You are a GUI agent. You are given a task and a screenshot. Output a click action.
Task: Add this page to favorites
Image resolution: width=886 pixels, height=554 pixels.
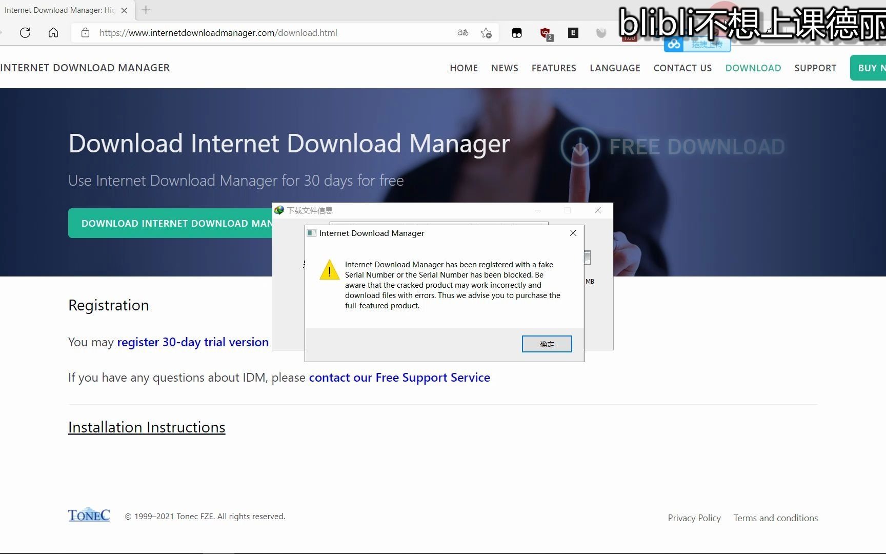coord(486,33)
